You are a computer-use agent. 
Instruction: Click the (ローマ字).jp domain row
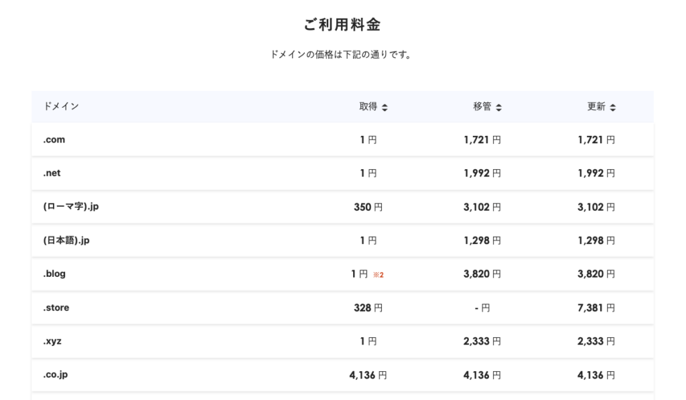pos(71,207)
